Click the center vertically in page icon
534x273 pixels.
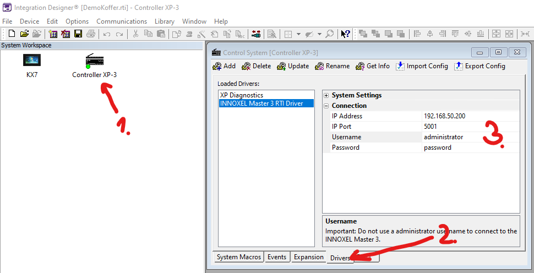tap(496, 34)
